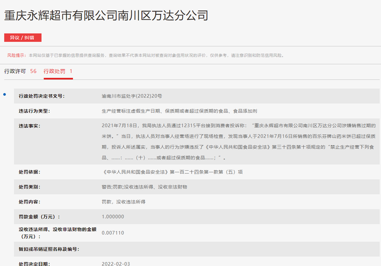Click the 行政处罚决定书文号 label
Viewport: 381px width, 266px height.
(x=42, y=96)
